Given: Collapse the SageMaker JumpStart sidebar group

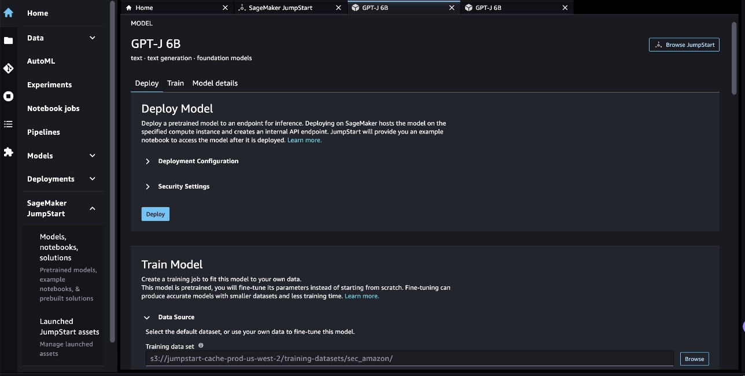Looking at the screenshot, I should click(93, 208).
